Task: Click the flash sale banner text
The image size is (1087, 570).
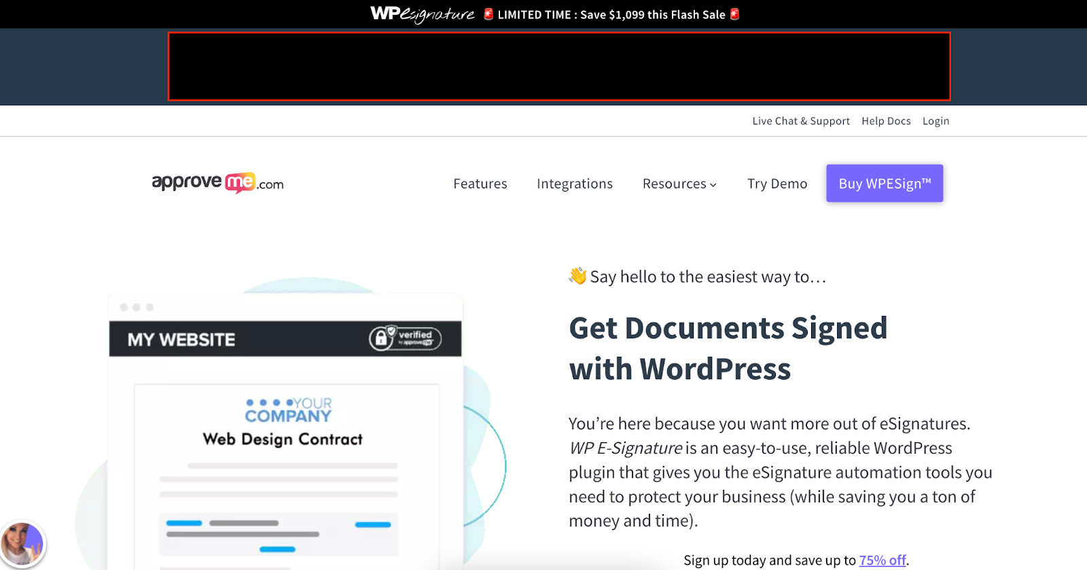Action: 611,15
